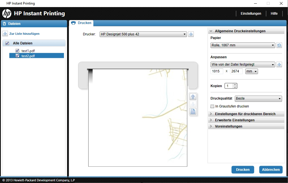Click the Alle Dateien row label
Screen dimensions: 288x183
(23, 43)
